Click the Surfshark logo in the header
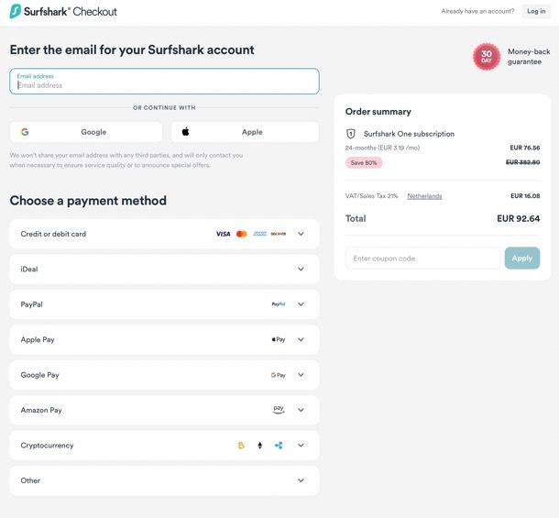Image resolution: width=559 pixels, height=518 pixels. tap(63, 11)
